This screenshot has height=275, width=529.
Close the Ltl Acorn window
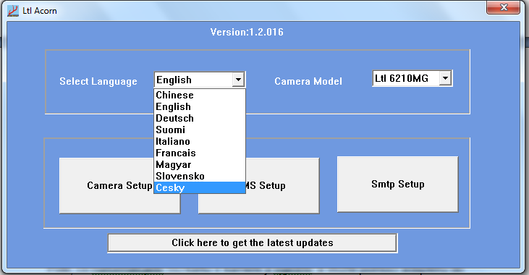503,7
